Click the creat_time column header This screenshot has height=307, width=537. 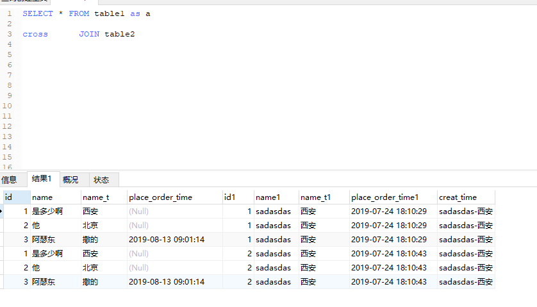(465, 197)
